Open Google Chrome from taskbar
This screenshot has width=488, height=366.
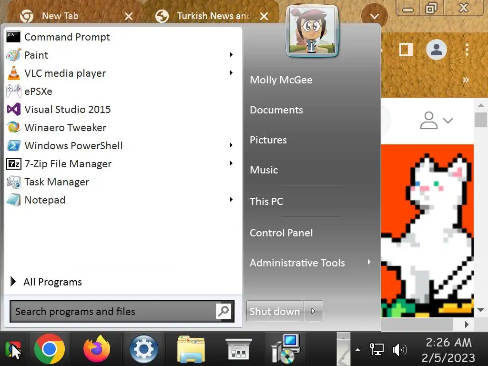50,349
